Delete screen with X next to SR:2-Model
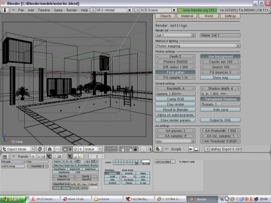Screen dimensions: 271x203 [130, 10]
